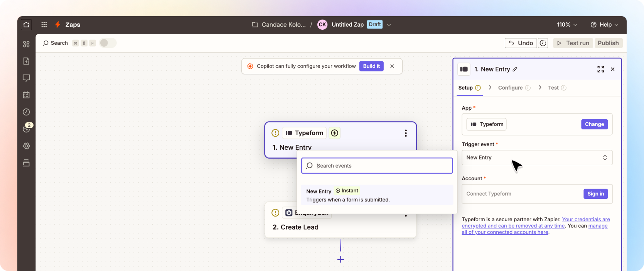Open the Trigger event New Entry dropdown
Screen dimensions: 644x271
tap(537, 158)
